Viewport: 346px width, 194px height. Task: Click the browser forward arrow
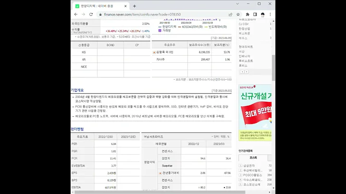[84, 14]
